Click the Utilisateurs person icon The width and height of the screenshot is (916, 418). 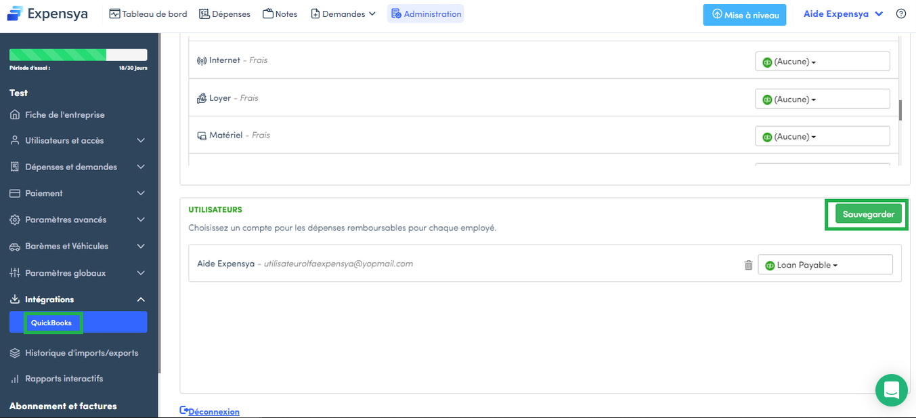click(15, 140)
